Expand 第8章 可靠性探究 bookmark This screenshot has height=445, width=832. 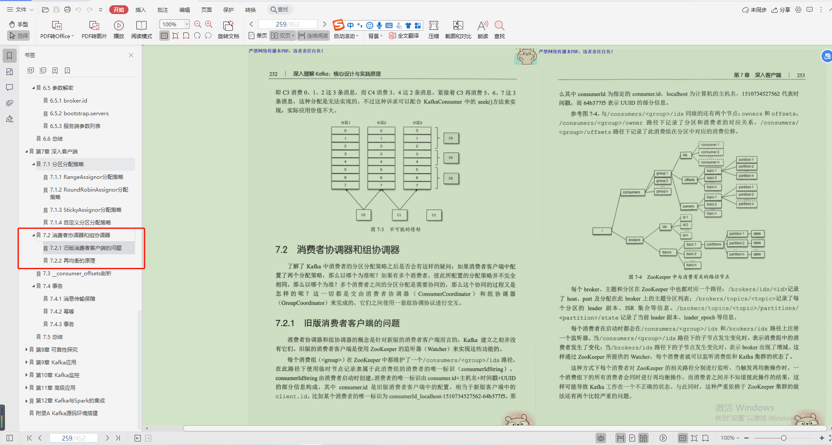26,350
